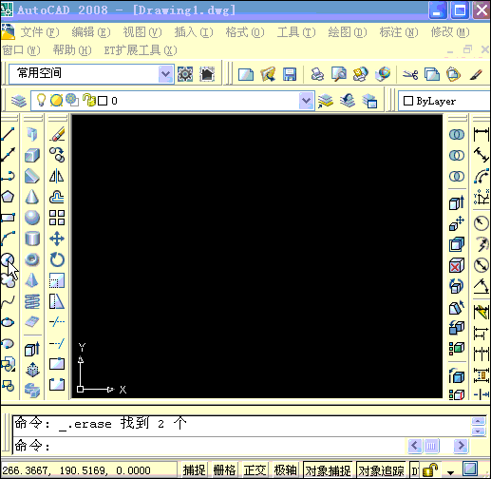Toggle 捕捉 snap mode
This screenshot has height=479, width=491.
(x=194, y=469)
